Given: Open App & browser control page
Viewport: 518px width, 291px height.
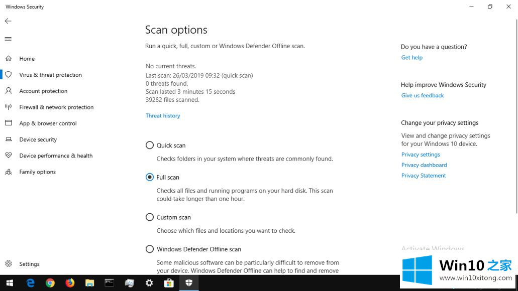Looking at the screenshot, I should tap(48, 123).
